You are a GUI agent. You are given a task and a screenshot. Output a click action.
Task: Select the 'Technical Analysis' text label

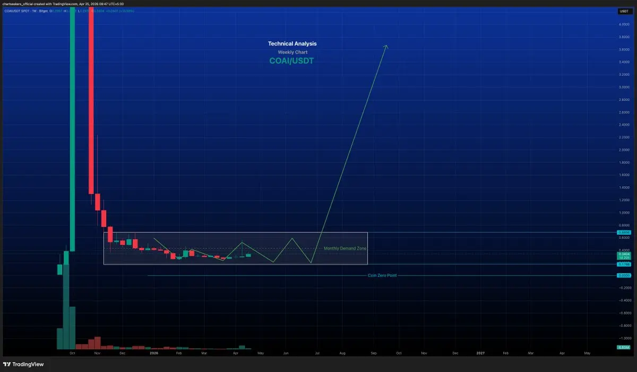(x=293, y=44)
